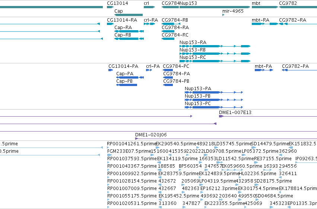Select the Cap-PB protein feature
The image size is (317, 209).
pyautogui.click(x=127, y=85)
